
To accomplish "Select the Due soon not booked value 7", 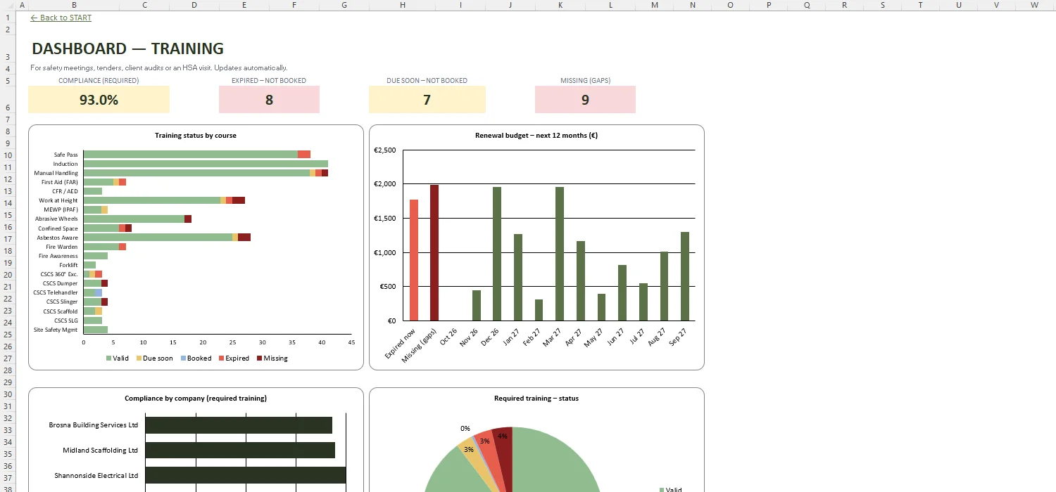I will 427,100.
